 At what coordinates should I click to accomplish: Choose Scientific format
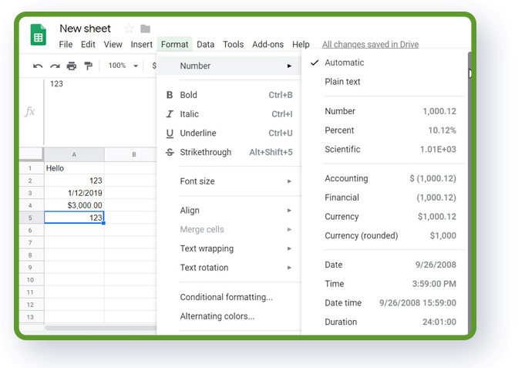click(385, 150)
